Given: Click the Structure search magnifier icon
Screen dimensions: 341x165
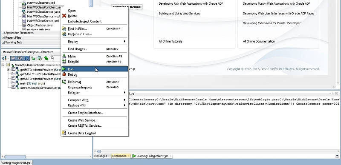Looking at the screenshot, I should (52, 58).
